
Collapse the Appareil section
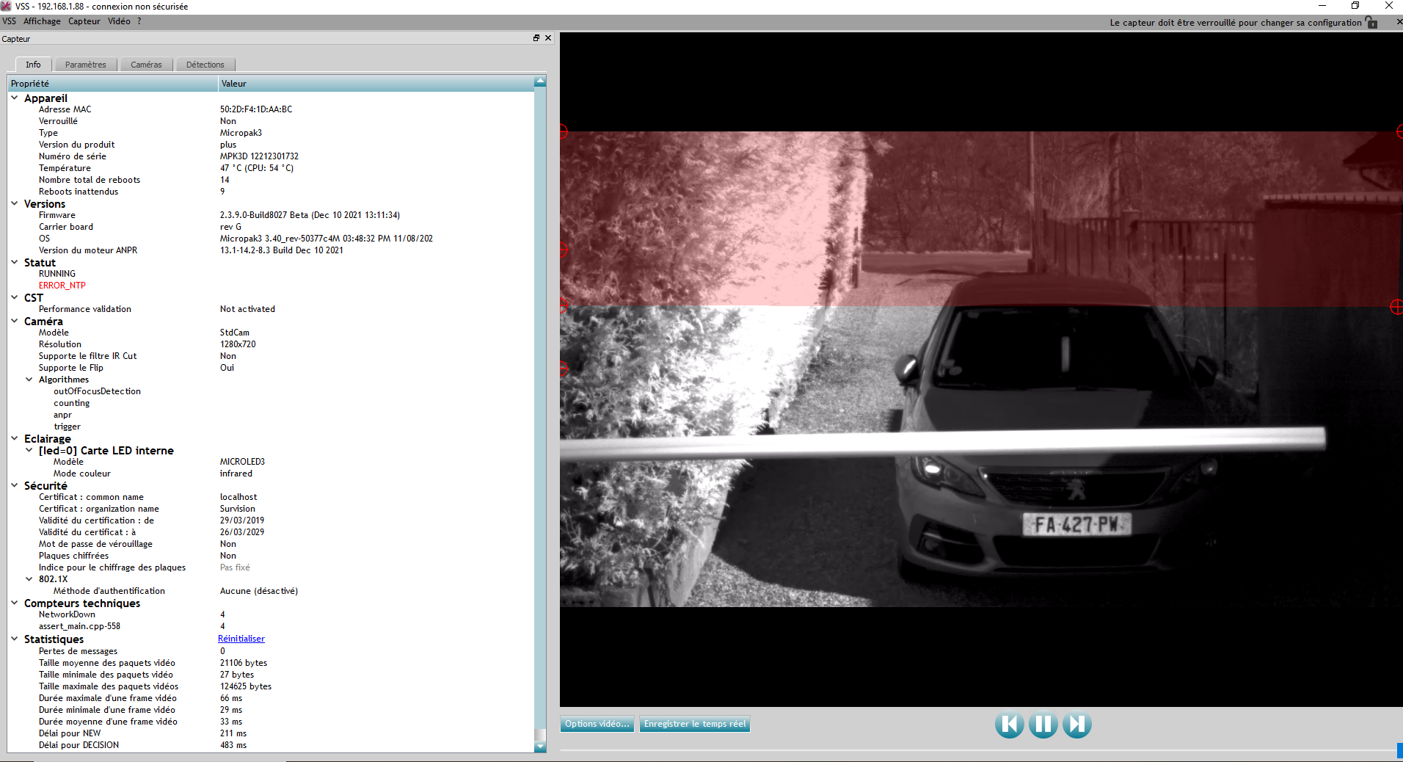(15, 98)
